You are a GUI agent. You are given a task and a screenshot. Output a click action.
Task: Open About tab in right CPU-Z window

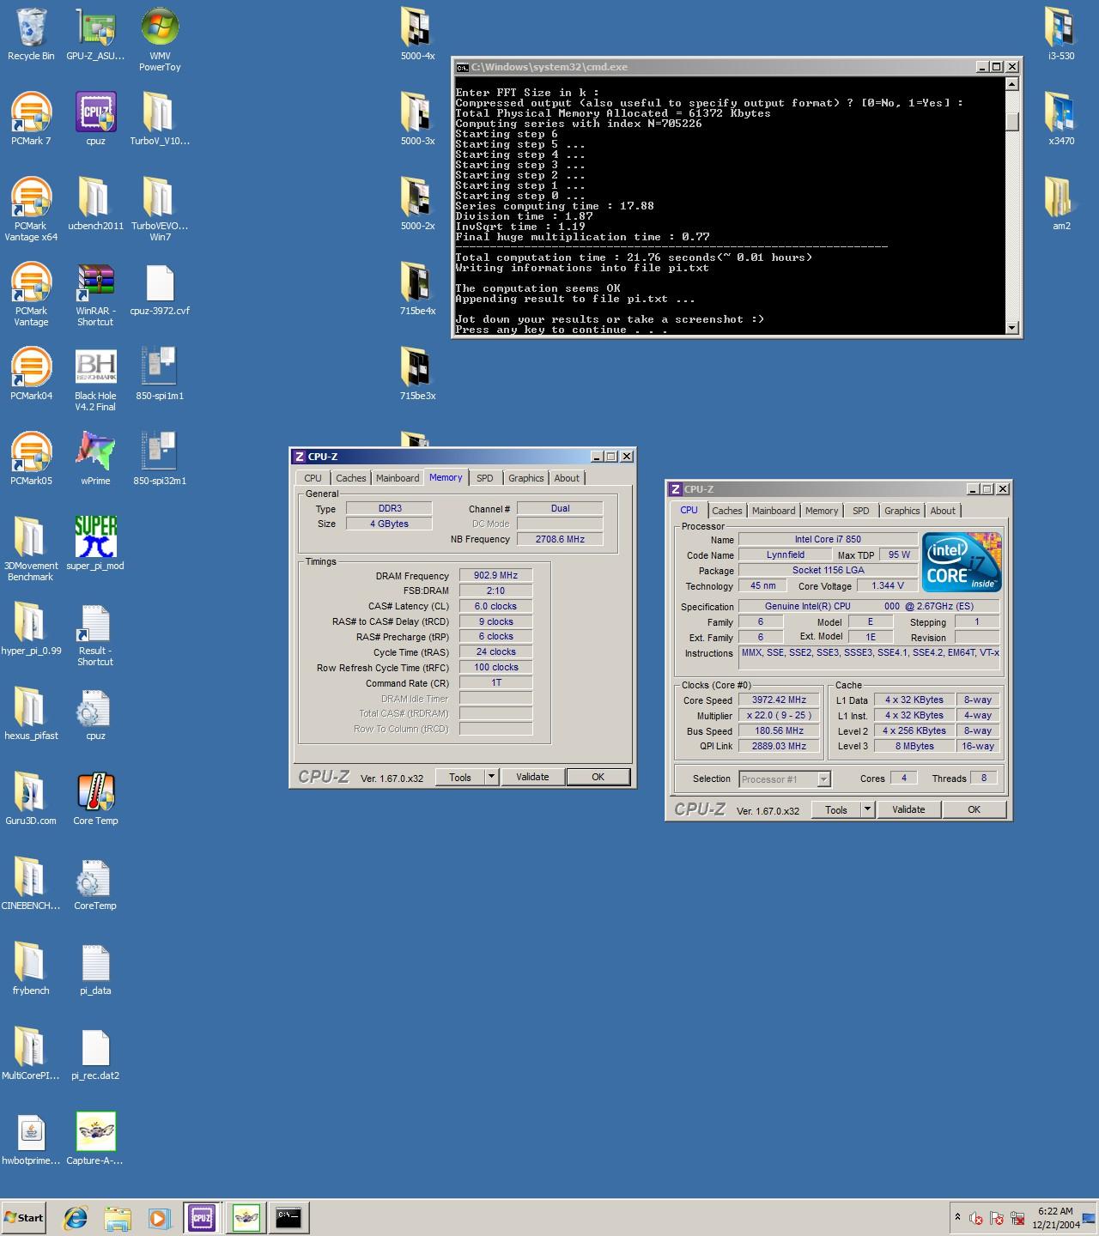(x=943, y=511)
